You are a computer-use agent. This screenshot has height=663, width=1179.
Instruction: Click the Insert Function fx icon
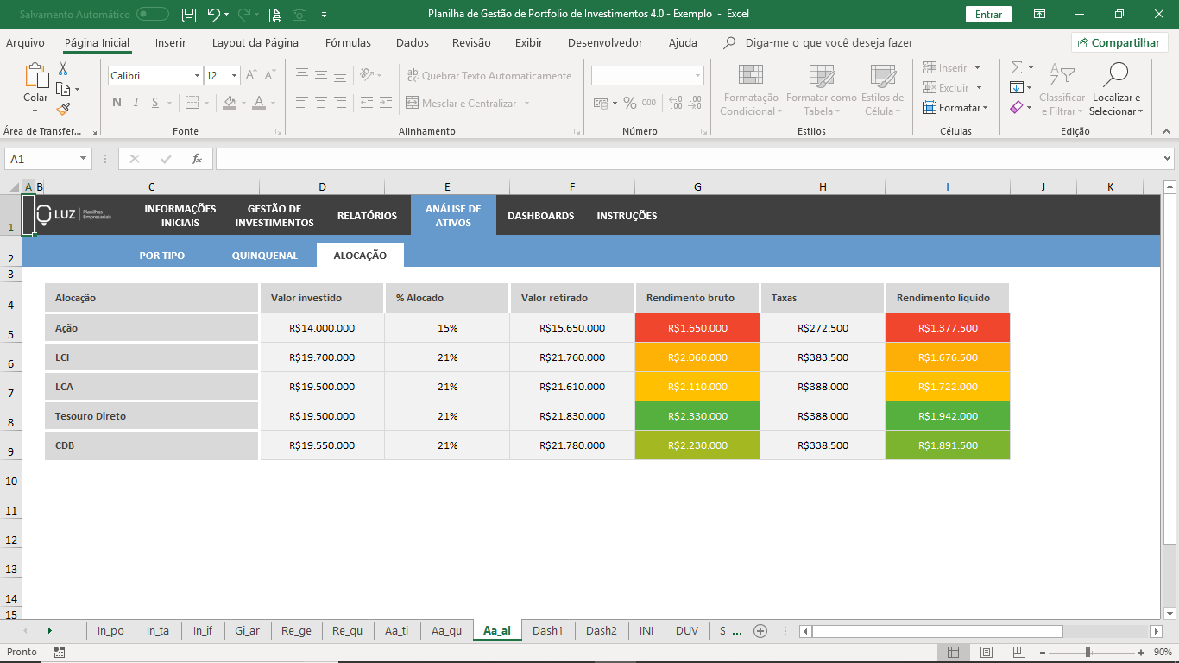pyautogui.click(x=197, y=159)
